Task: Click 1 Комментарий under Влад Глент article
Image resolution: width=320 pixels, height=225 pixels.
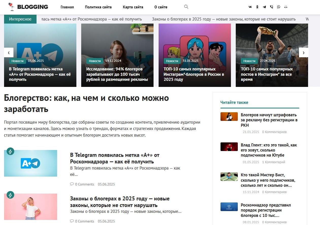Action: [x=274, y=162]
